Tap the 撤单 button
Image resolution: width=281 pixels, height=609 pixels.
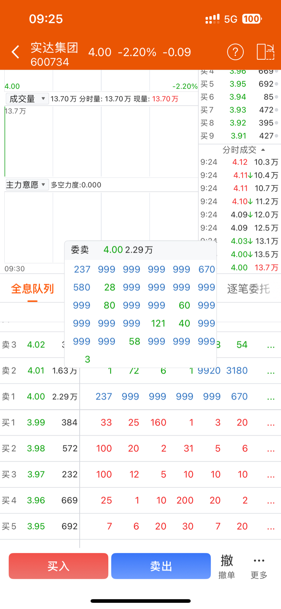[x=227, y=566]
